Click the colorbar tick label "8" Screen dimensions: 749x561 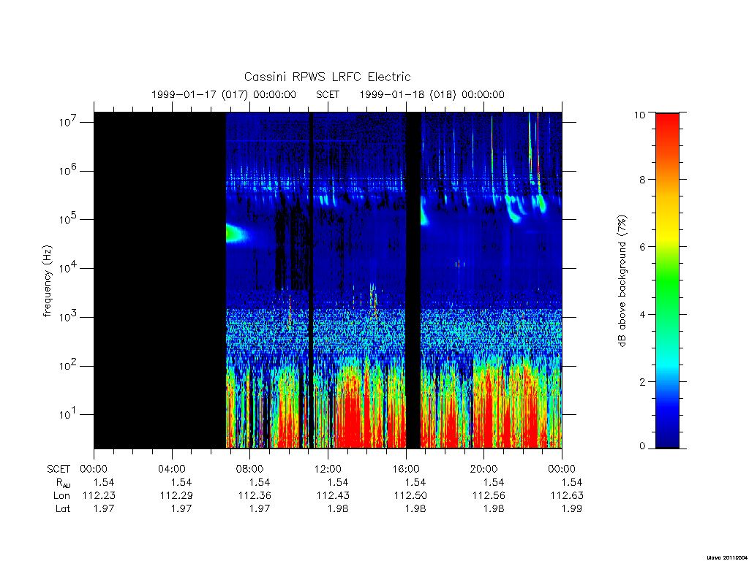coord(642,180)
